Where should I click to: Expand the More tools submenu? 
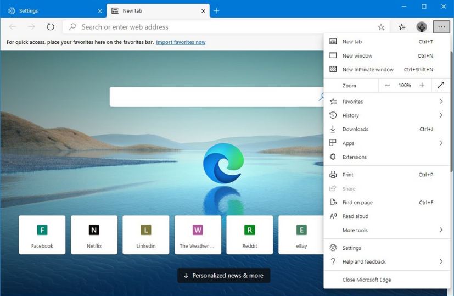[387, 230]
